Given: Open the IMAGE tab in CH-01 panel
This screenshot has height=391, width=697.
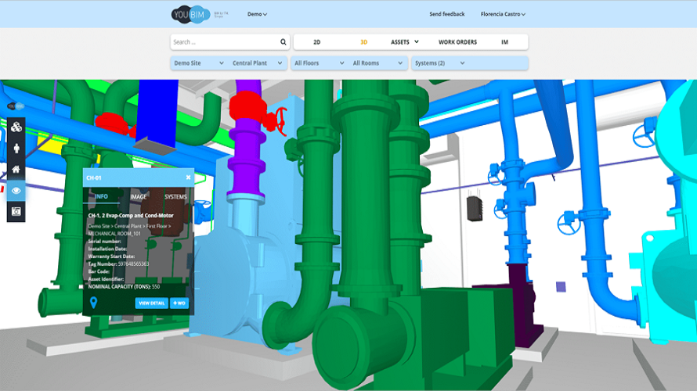Looking at the screenshot, I should (138, 197).
